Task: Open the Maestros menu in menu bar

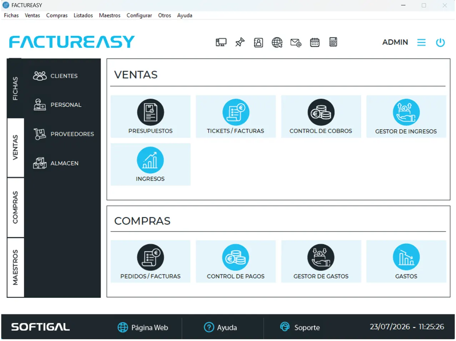Action: [110, 15]
